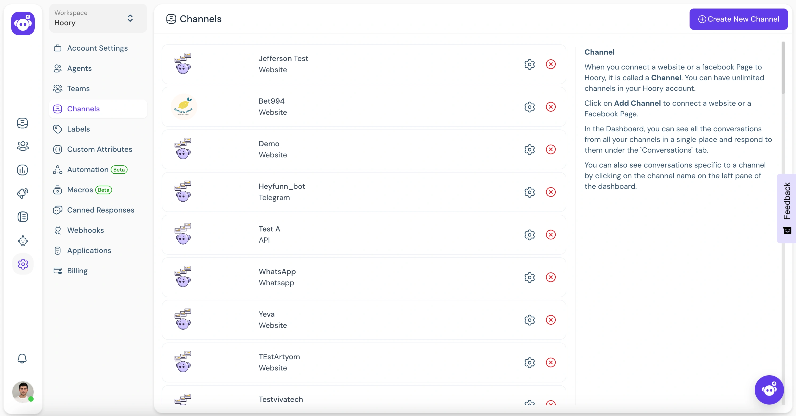796x416 pixels.
Task: Click the Hoory workspace logo icon
Action: coord(23,23)
